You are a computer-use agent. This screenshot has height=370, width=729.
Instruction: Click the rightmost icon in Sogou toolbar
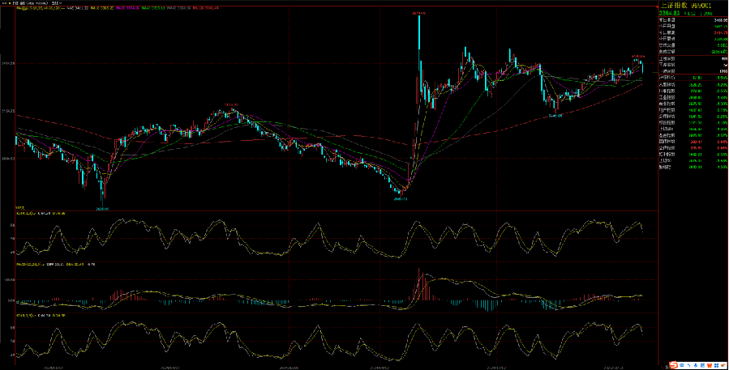(x=723, y=365)
